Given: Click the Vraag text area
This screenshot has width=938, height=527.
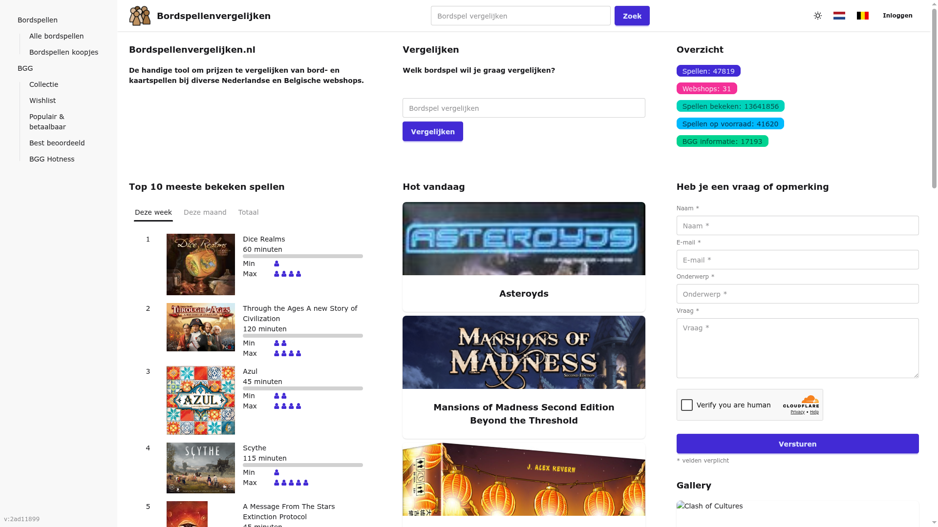Looking at the screenshot, I should (x=798, y=348).
